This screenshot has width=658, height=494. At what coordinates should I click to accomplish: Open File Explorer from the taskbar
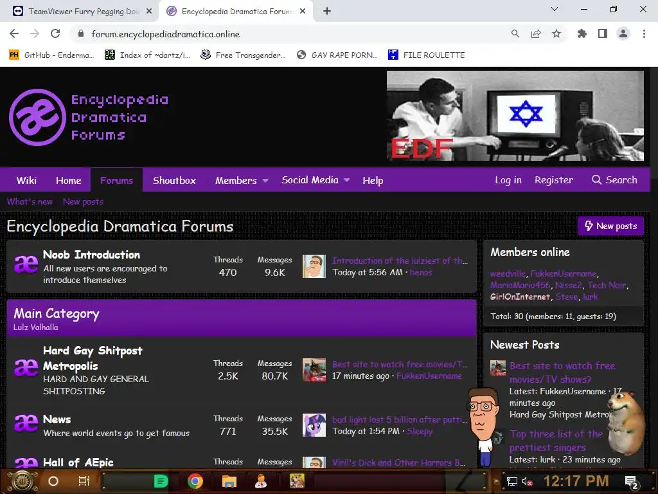tap(229, 481)
